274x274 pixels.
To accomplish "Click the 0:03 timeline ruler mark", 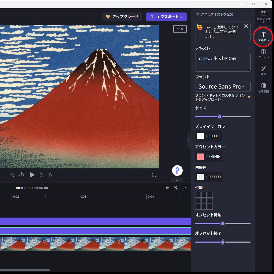I will click(x=83, y=197).
